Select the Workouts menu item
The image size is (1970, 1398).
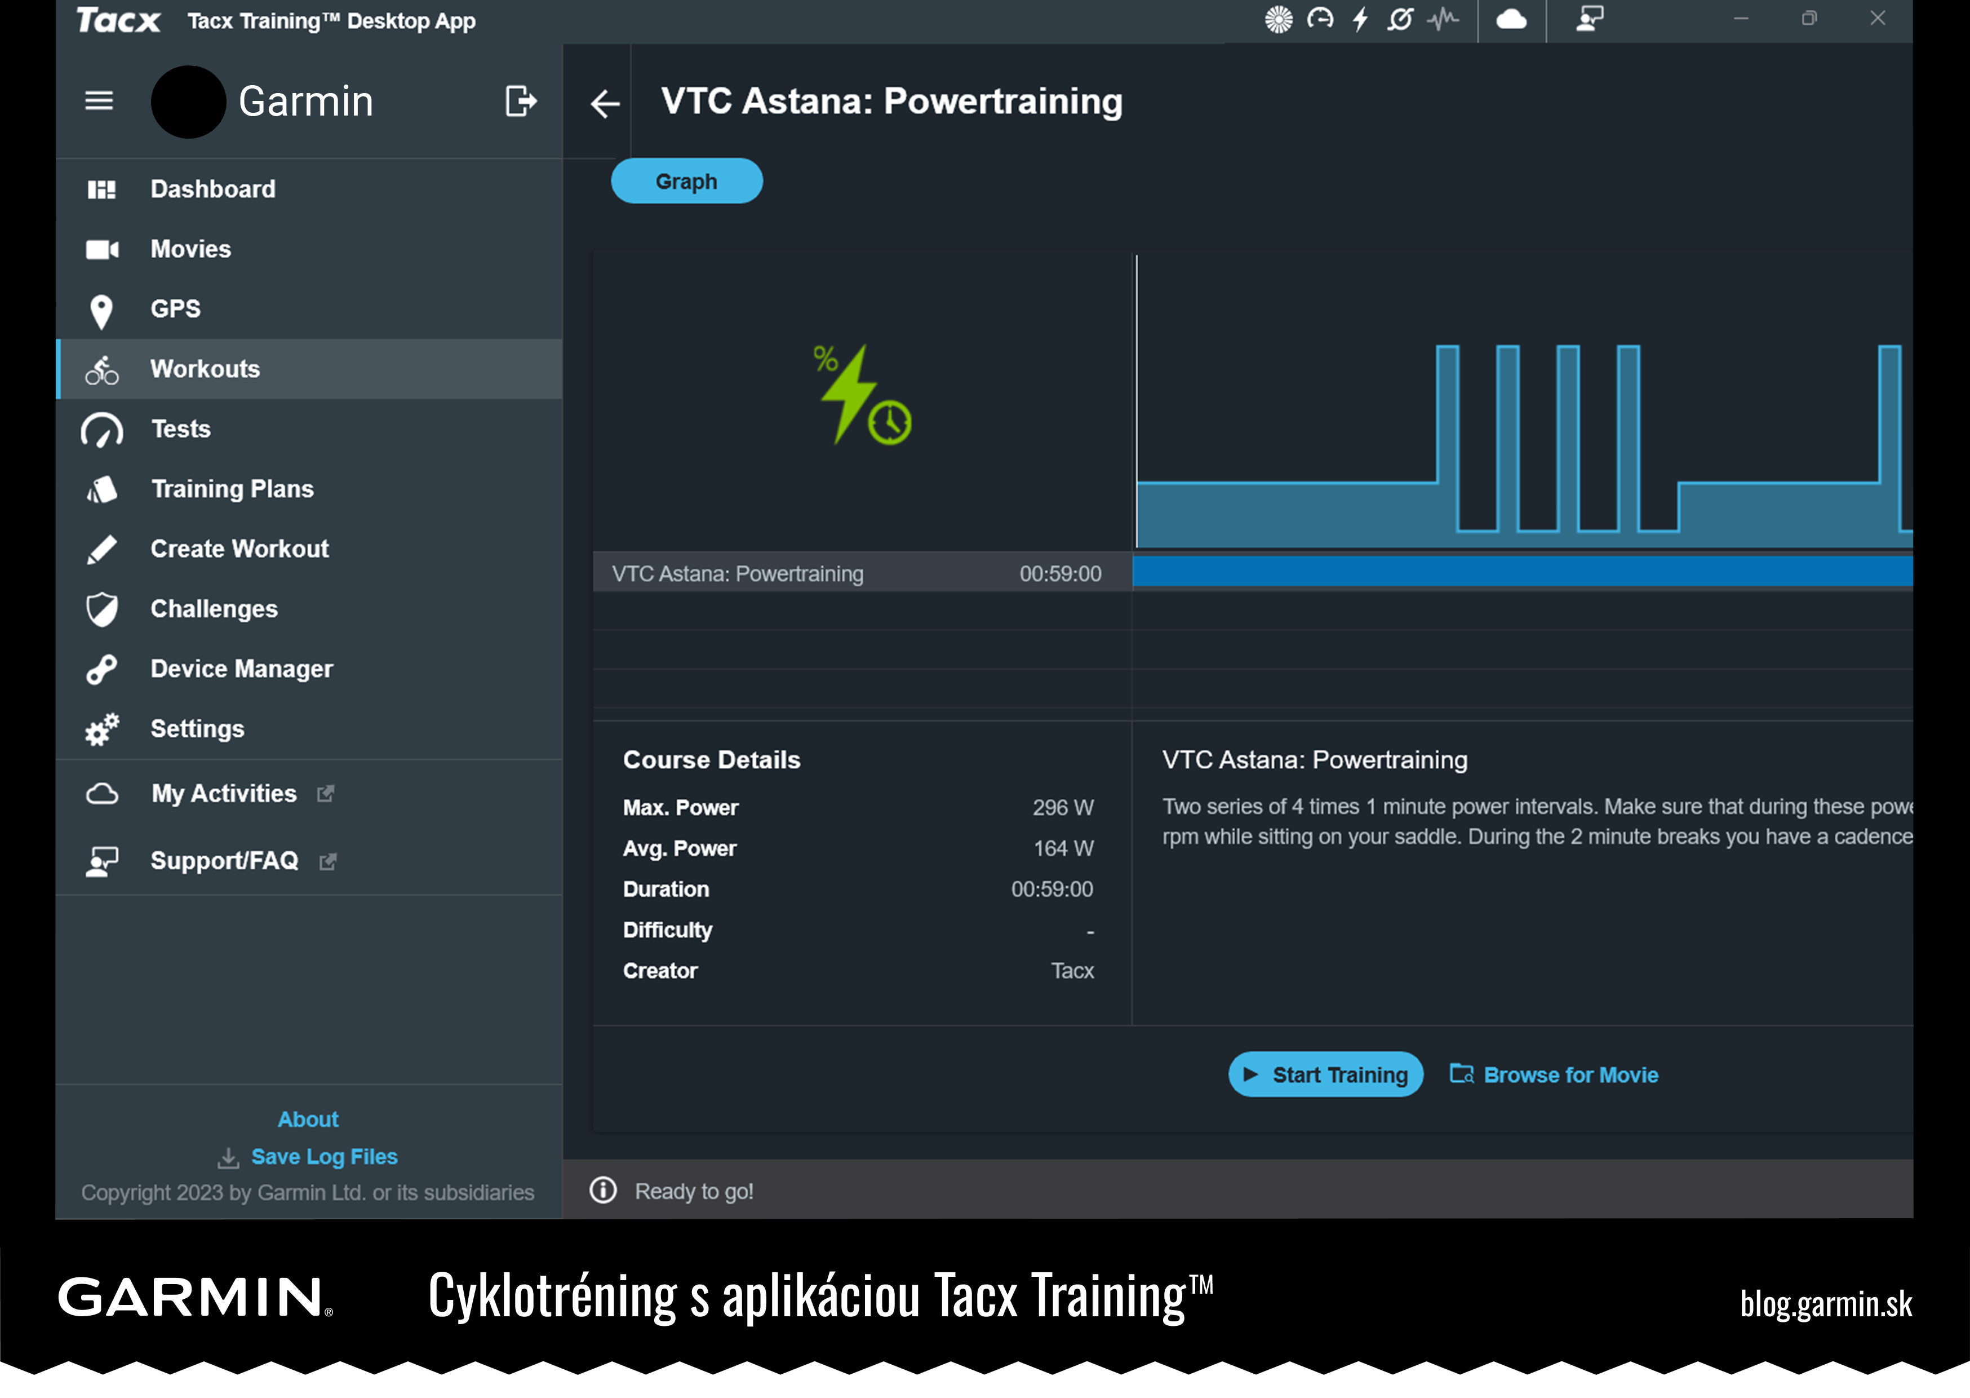310,369
